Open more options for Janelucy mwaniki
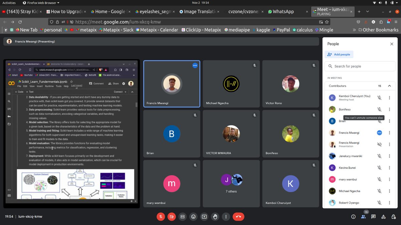The image size is (401, 225). click(389, 156)
